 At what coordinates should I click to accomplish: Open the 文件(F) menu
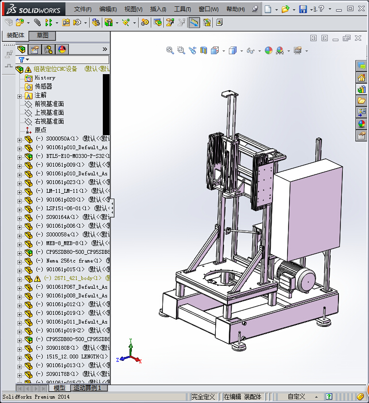pyautogui.click(x=82, y=9)
